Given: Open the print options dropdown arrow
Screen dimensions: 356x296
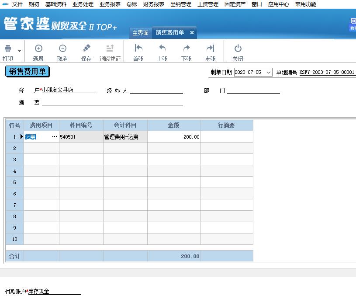Looking at the screenshot, I should point(20,51).
